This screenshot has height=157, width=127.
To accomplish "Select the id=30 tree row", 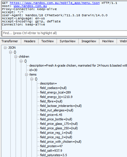I will click(33, 70).
